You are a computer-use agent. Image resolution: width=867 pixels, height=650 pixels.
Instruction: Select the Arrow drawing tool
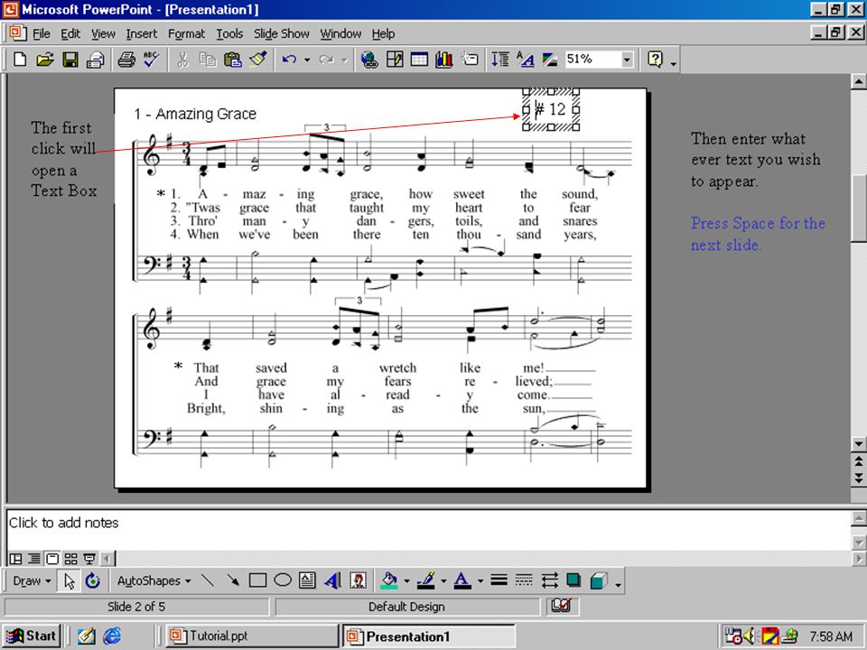233,580
